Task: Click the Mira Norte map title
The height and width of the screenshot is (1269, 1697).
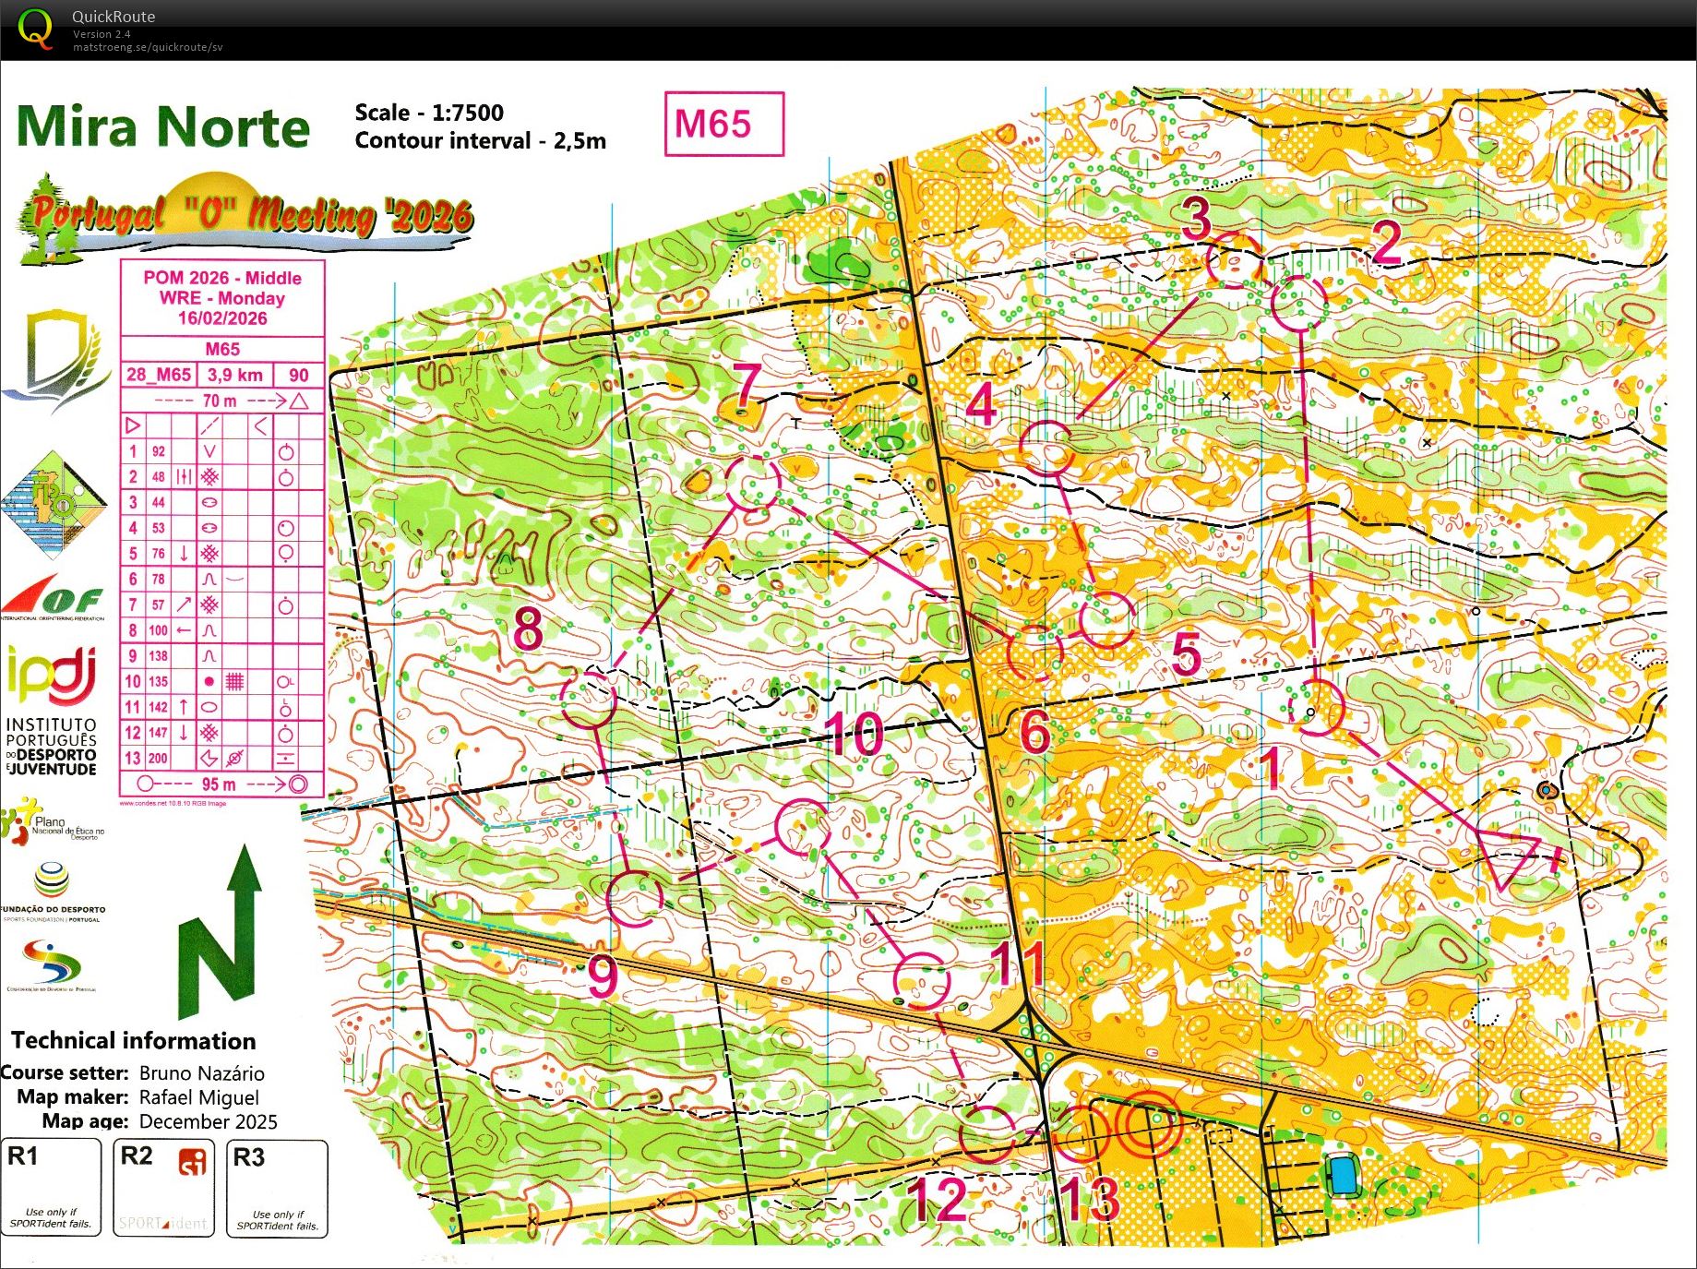Action: [163, 126]
